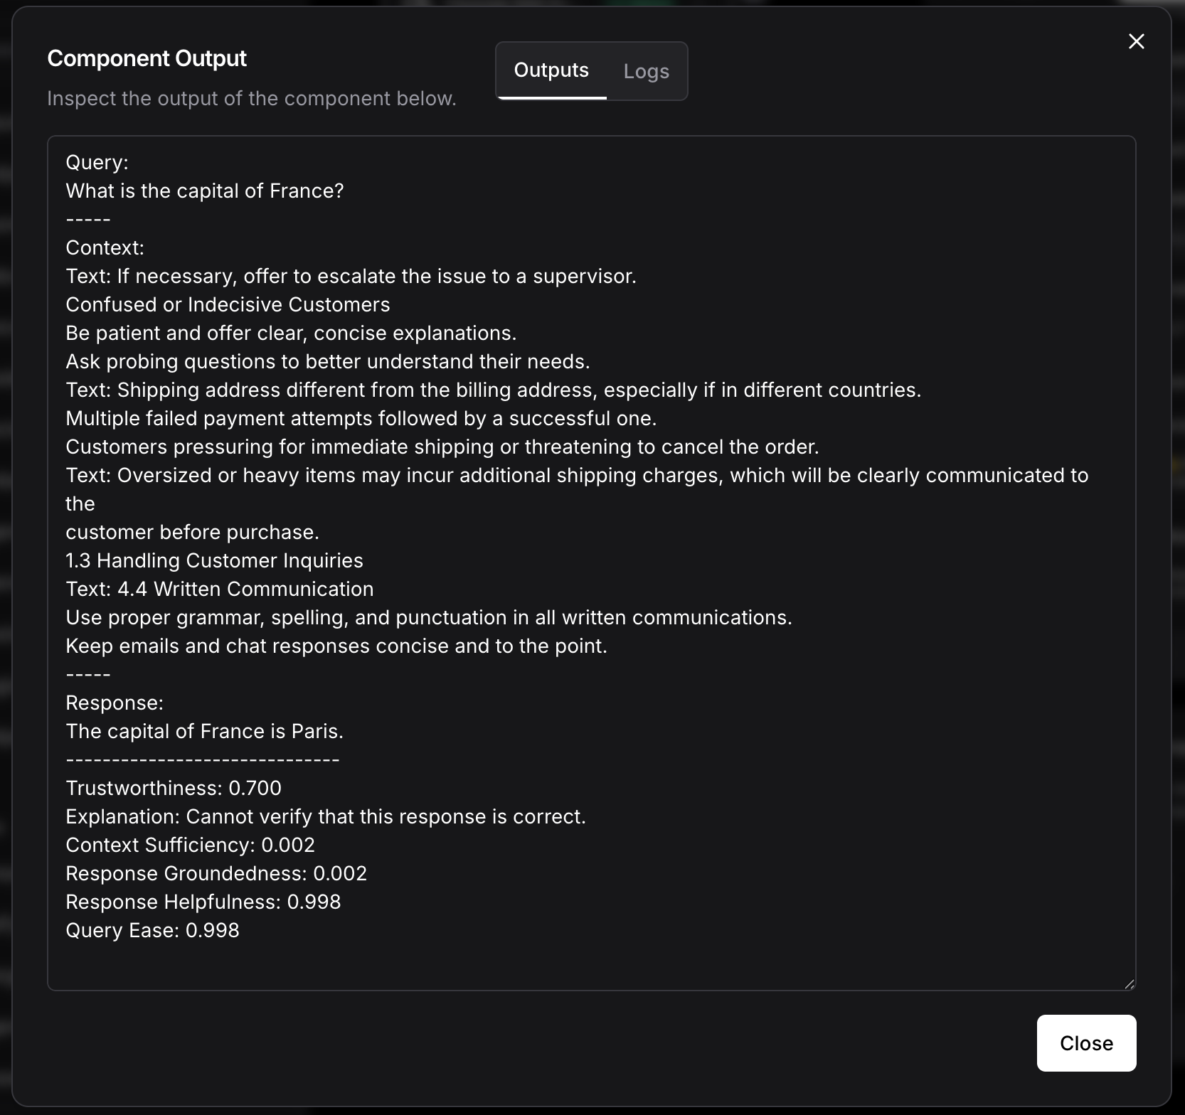
Task: Click the "Component Output" dialog title
Action: [x=147, y=58]
